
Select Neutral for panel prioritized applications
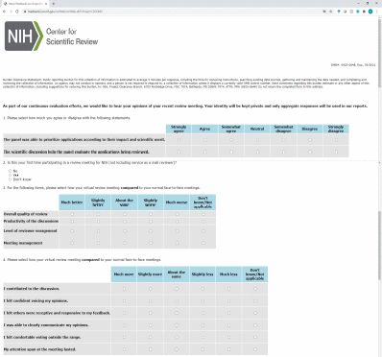click(x=257, y=140)
